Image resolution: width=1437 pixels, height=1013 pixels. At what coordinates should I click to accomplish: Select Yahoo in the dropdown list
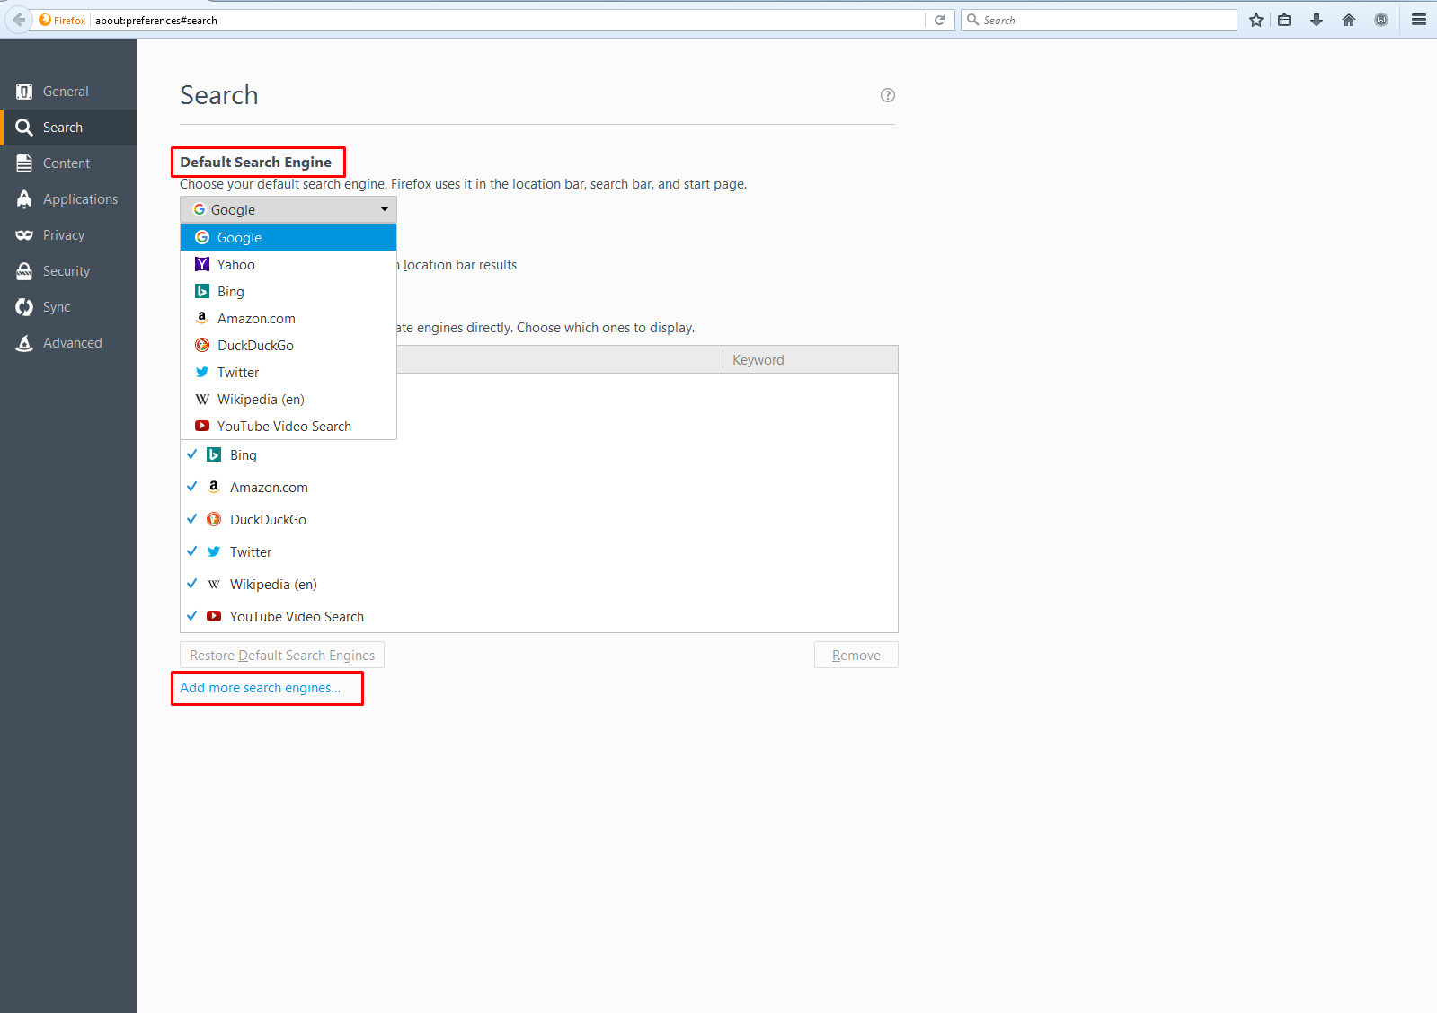[x=288, y=264]
